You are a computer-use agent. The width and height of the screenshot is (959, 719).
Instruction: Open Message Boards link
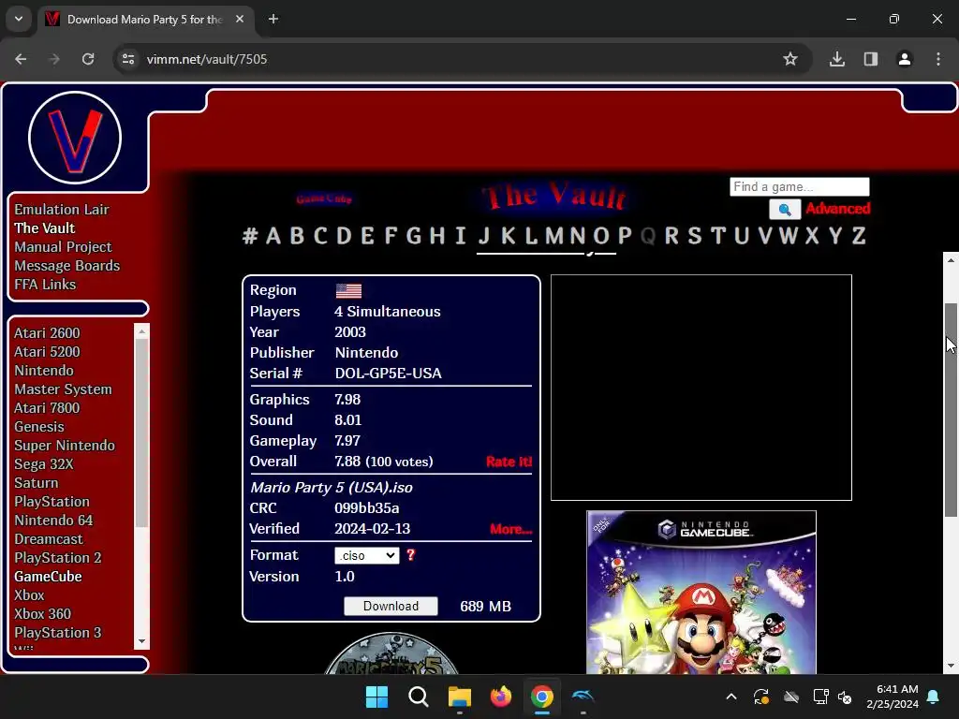click(67, 266)
